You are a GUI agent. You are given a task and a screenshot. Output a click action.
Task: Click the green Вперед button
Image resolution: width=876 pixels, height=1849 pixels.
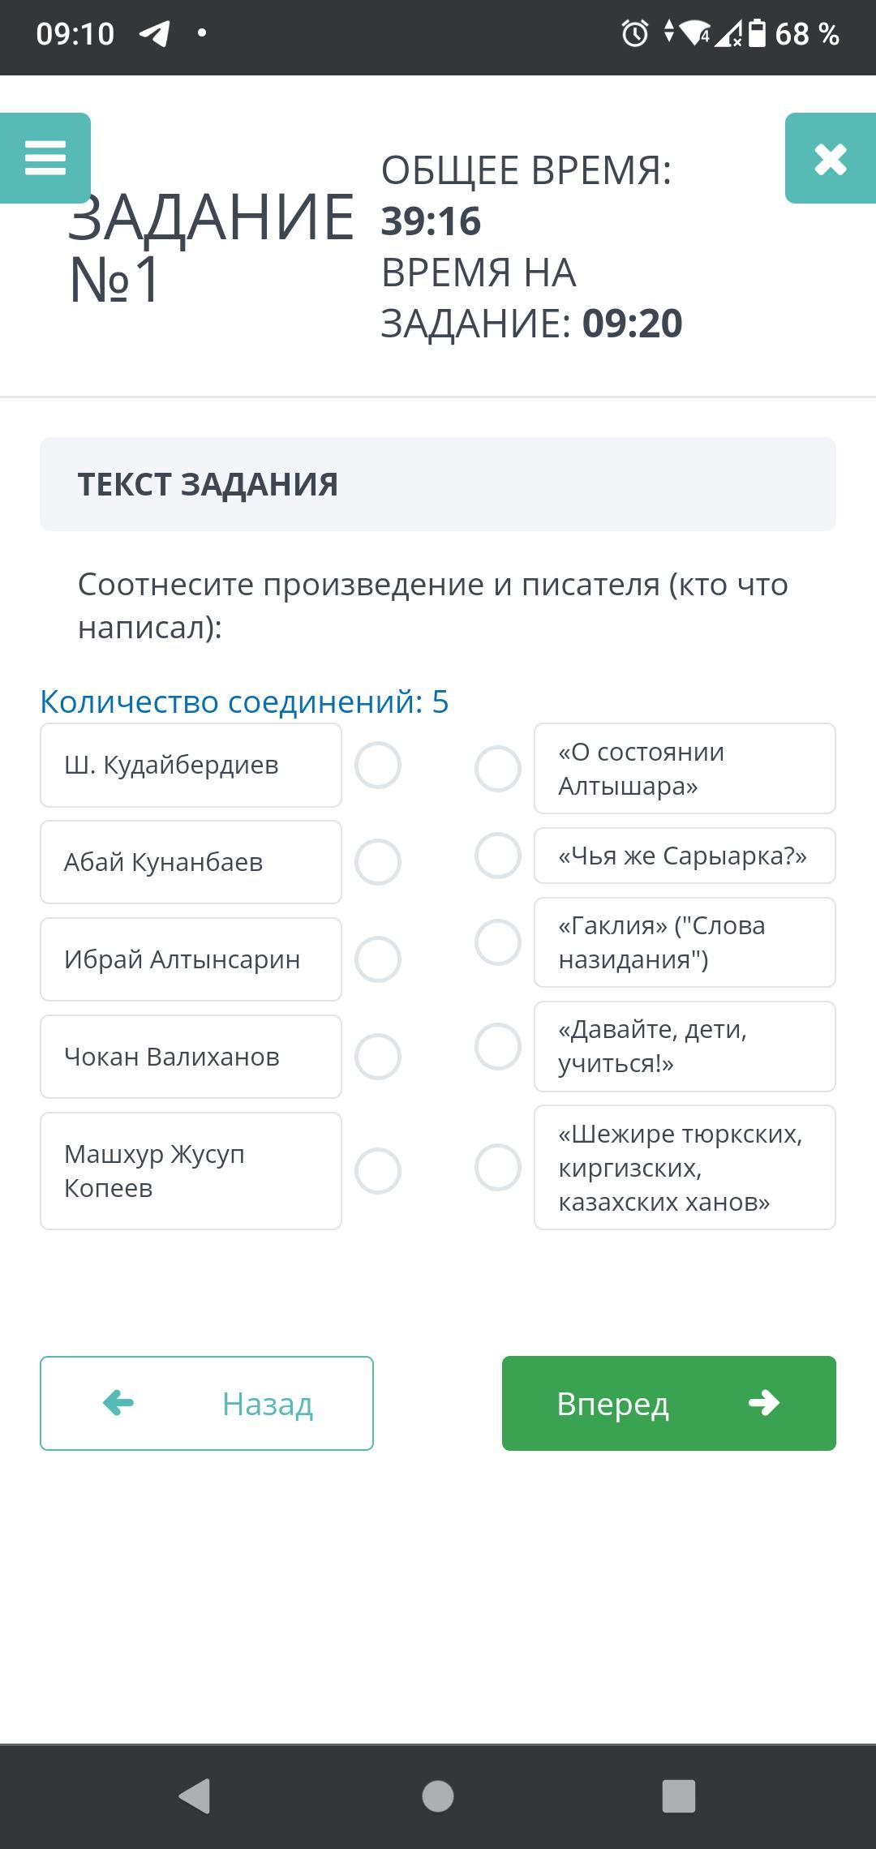(668, 1403)
